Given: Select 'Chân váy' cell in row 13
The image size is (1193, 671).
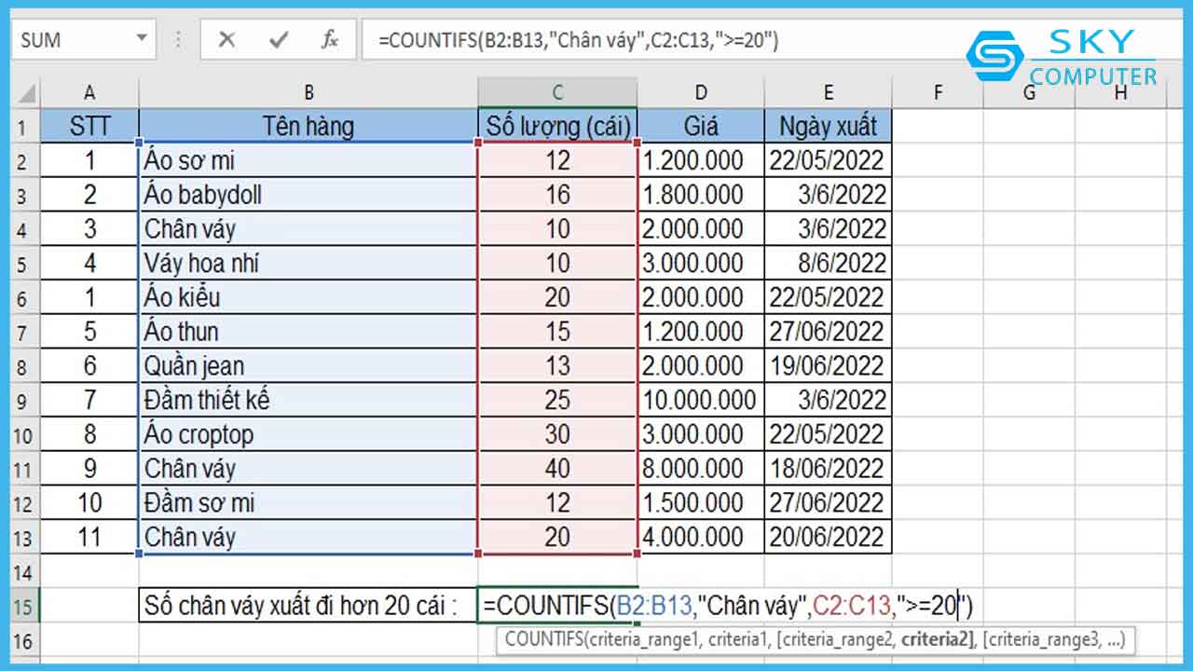Looking at the screenshot, I should (309, 537).
